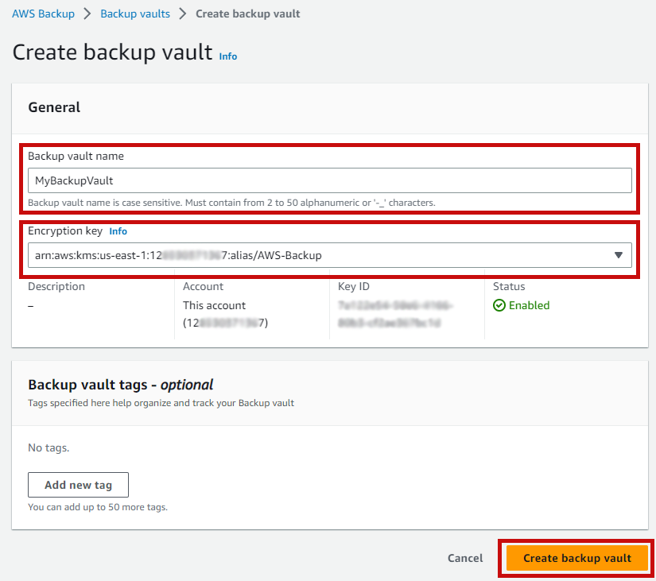The height and width of the screenshot is (581, 656).
Task: Open Info link next to Encryption key
Action: tap(118, 231)
